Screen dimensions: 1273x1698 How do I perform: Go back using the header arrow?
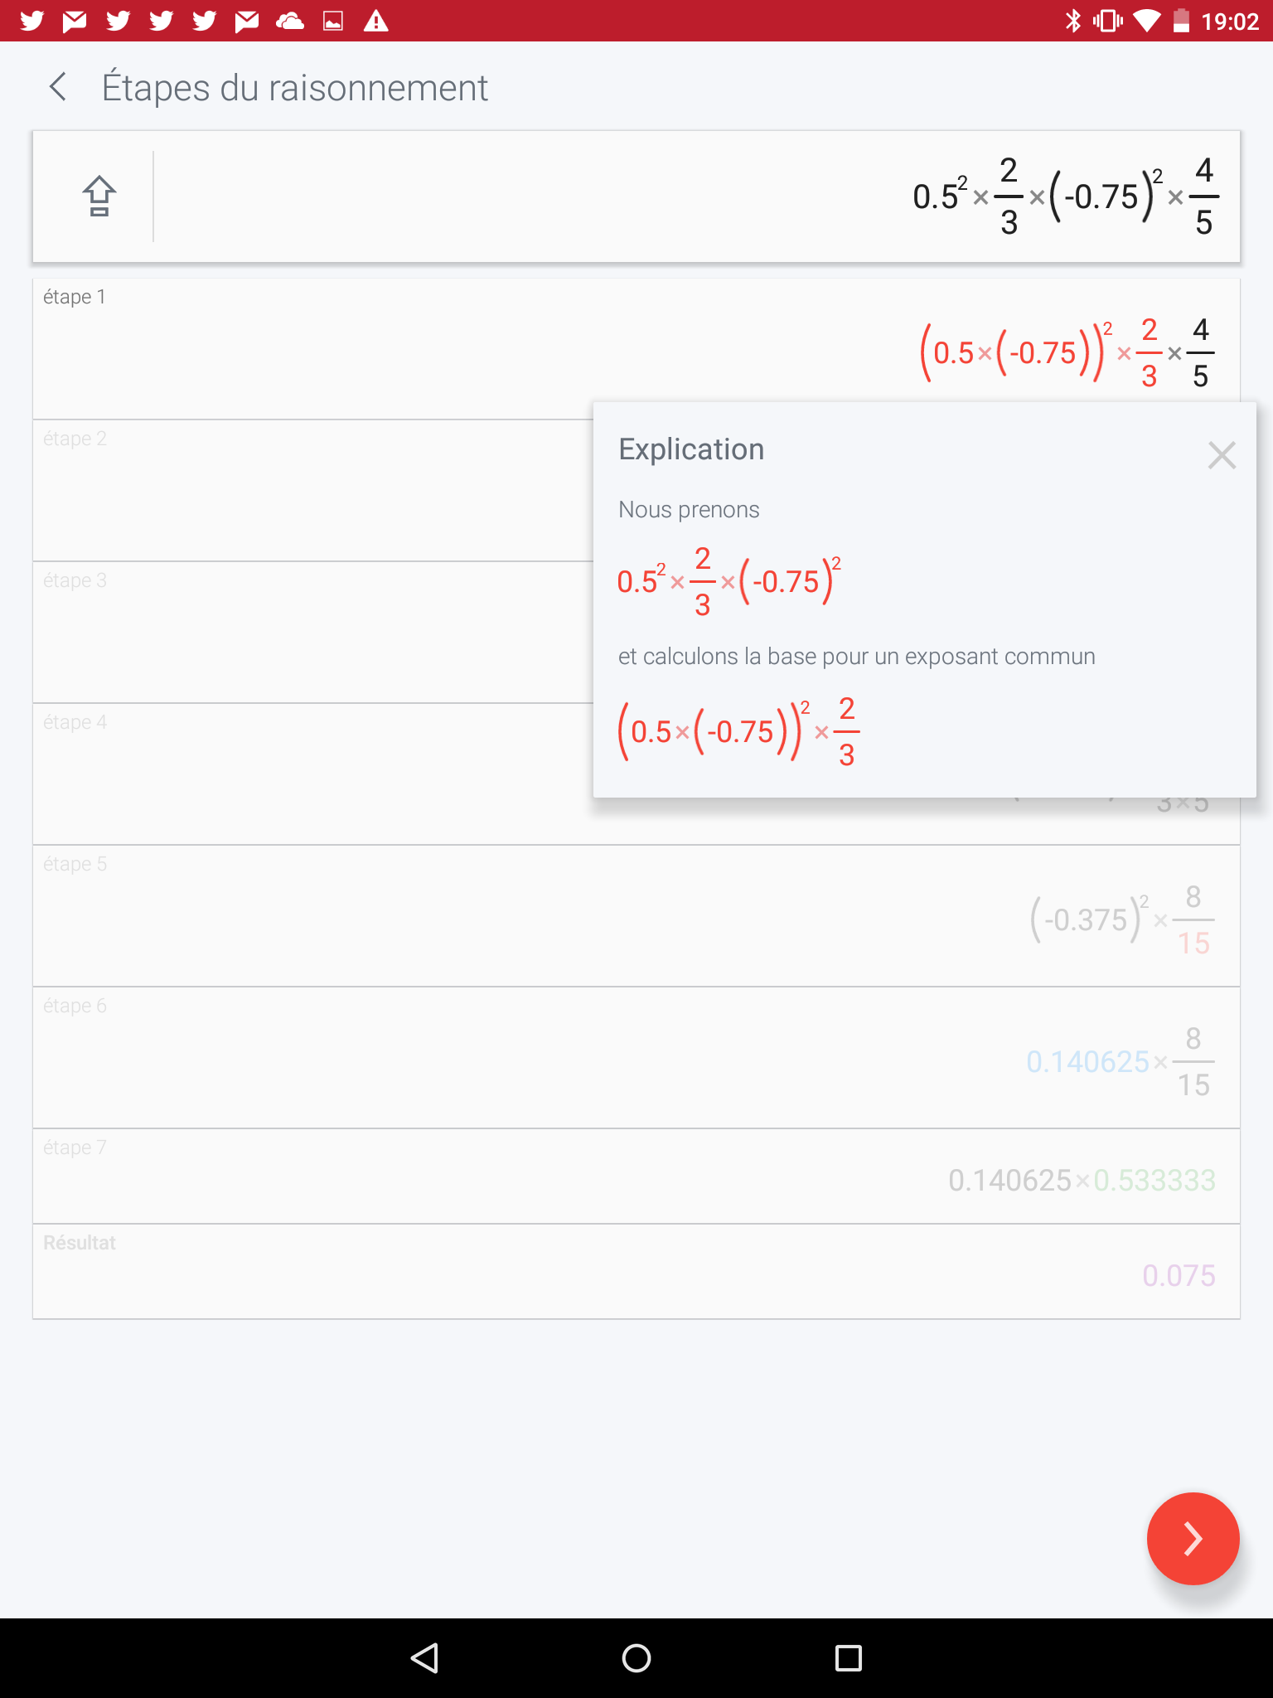pyautogui.click(x=58, y=87)
